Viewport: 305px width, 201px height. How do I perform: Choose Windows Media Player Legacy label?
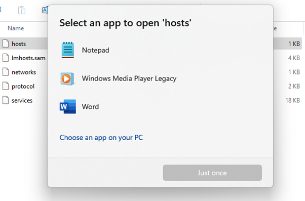pyautogui.click(x=129, y=78)
